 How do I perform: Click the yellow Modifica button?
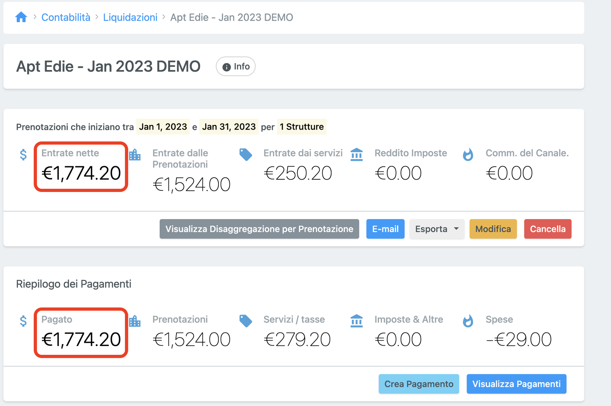tap(493, 229)
